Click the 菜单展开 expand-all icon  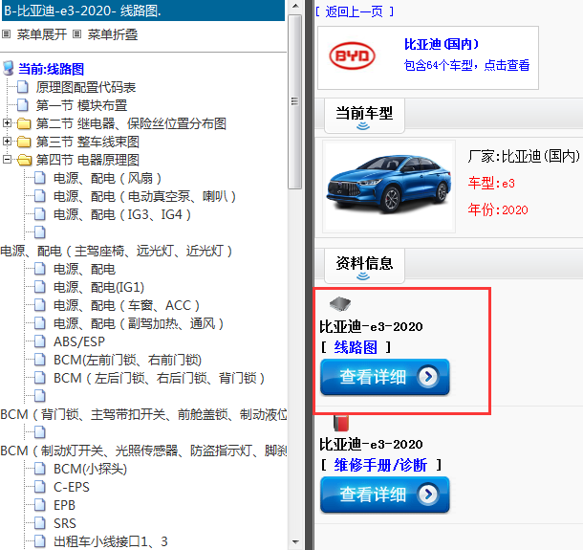pos(6,34)
